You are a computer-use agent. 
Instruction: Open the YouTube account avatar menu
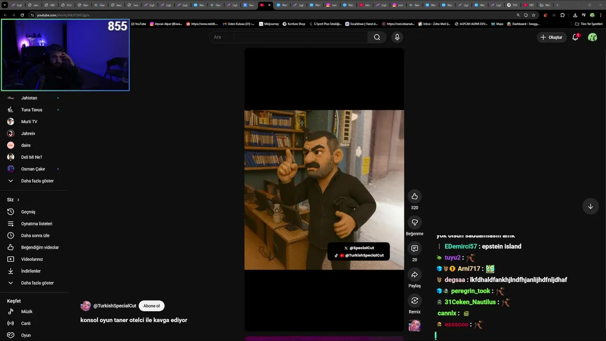click(592, 37)
